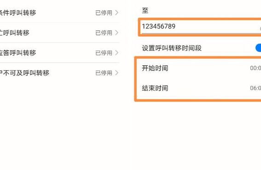261x170 pixels.
Task: Open the 条件呼叫转移 setting
Action: tap(59, 12)
